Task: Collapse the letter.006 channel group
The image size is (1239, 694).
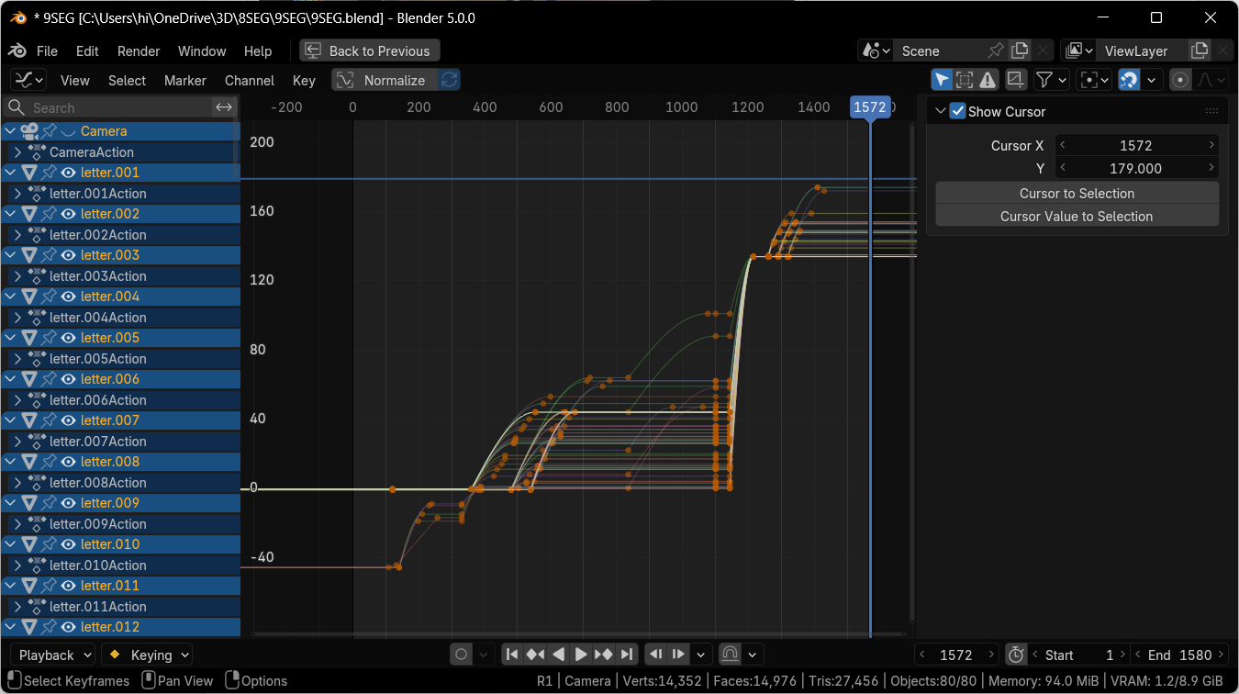Action: pyautogui.click(x=10, y=379)
